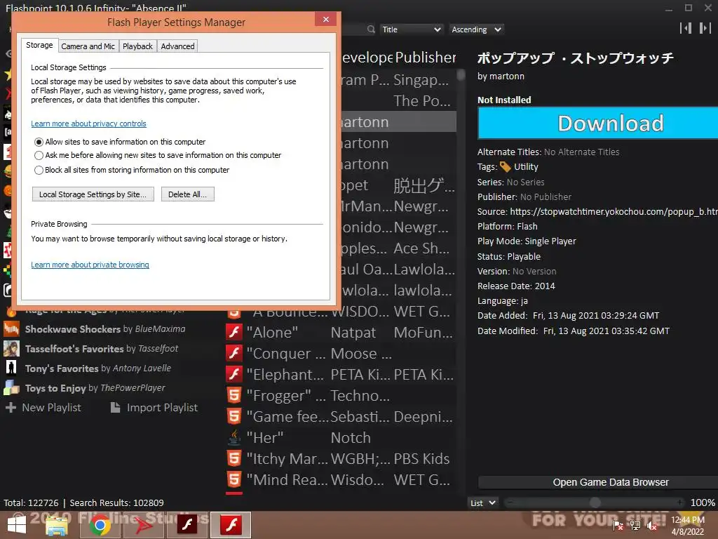Click the Publisher column header
The width and height of the screenshot is (718, 539).
coord(426,58)
